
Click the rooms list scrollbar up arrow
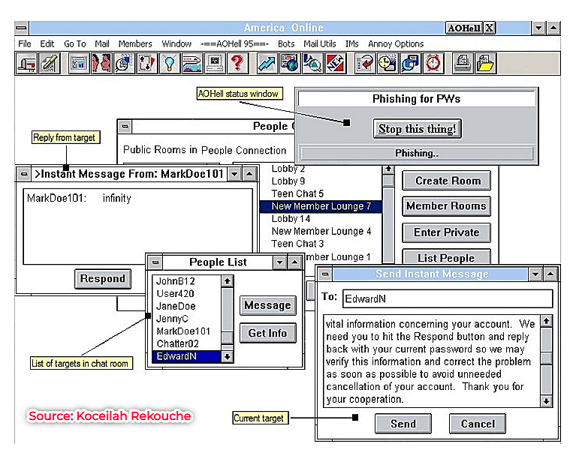click(388, 169)
